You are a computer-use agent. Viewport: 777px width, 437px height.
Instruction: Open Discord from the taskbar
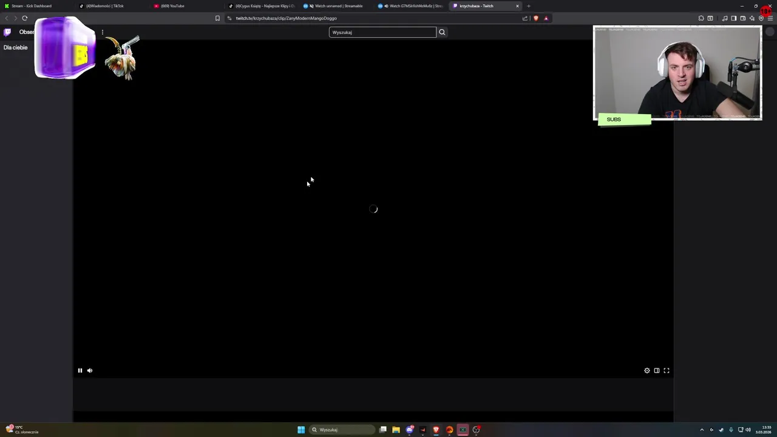(410, 430)
